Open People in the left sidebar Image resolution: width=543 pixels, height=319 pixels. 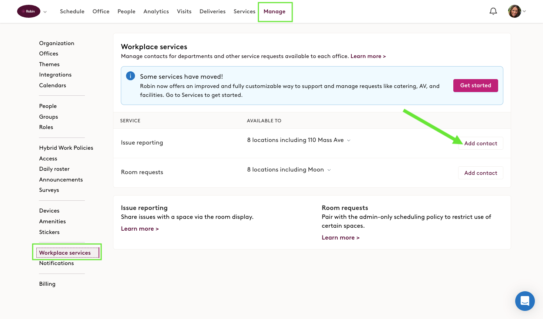tap(48, 106)
